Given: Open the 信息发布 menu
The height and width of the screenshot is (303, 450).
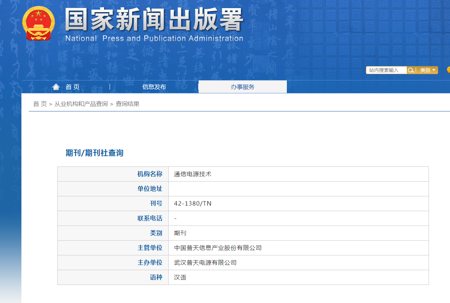Looking at the screenshot, I should [154, 87].
